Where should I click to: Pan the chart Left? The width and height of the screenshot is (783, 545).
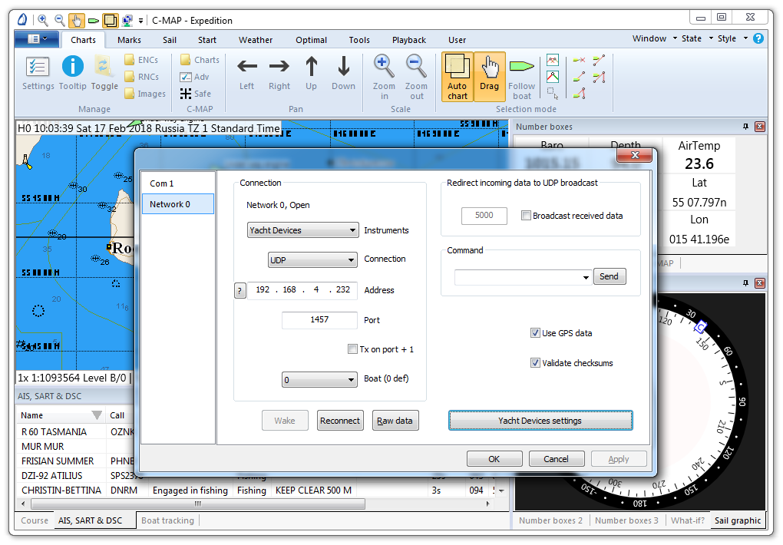(x=246, y=74)
